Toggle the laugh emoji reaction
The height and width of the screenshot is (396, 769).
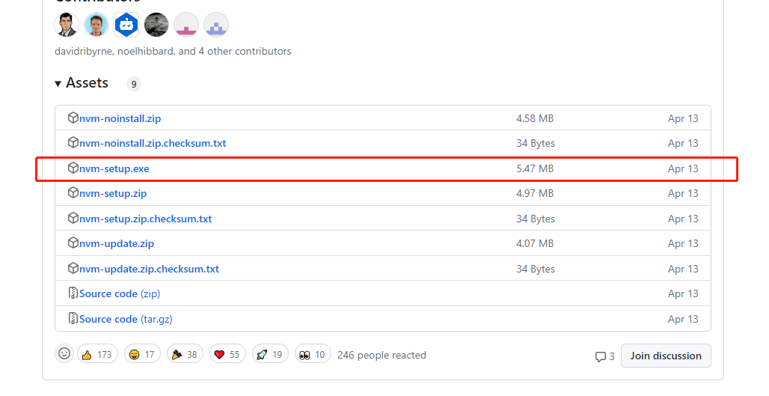click(141, 355)
